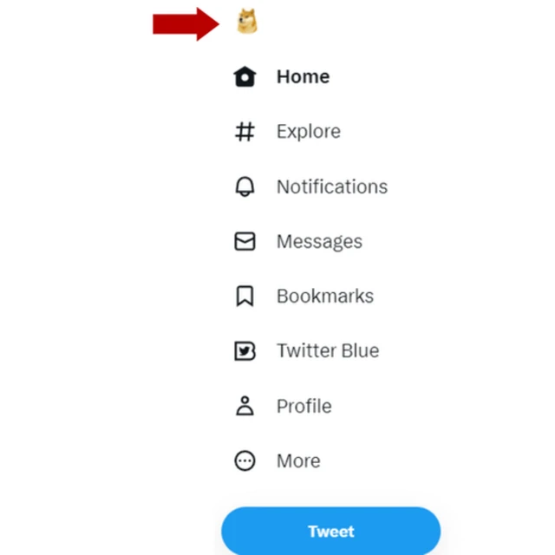Select the Bookmarks text label

tap(324, 297)
